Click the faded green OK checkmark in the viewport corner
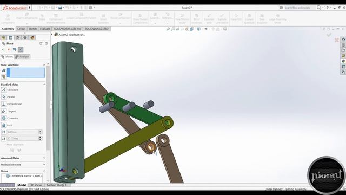Viewport: 346px width, 195px height. pyautogui.click(x=329, y=35)
